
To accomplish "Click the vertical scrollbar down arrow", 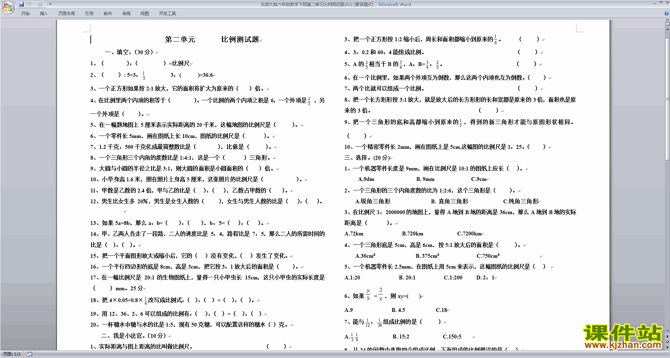I will click(667, 331).
